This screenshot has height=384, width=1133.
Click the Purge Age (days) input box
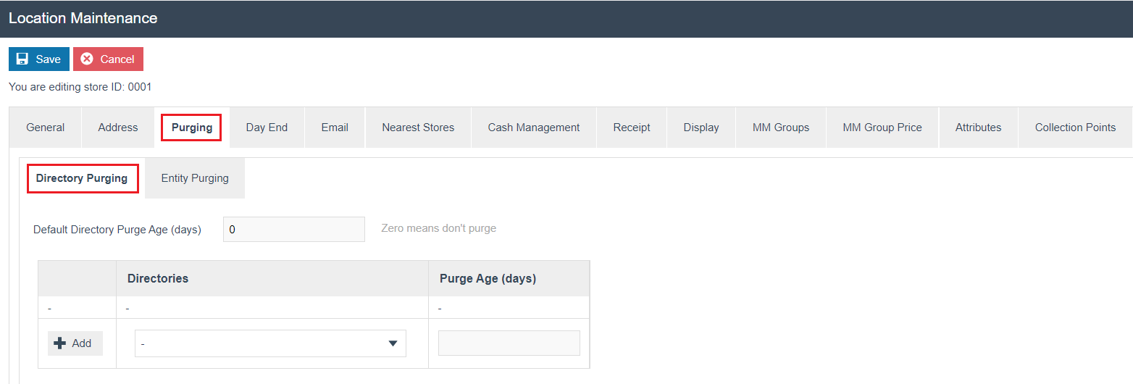point(509,343)
